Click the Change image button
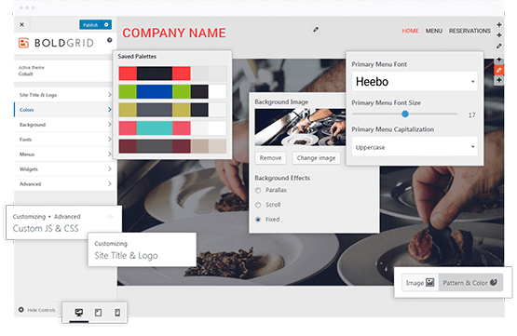This screenshot has height=336, width=517. click(316, 158)
